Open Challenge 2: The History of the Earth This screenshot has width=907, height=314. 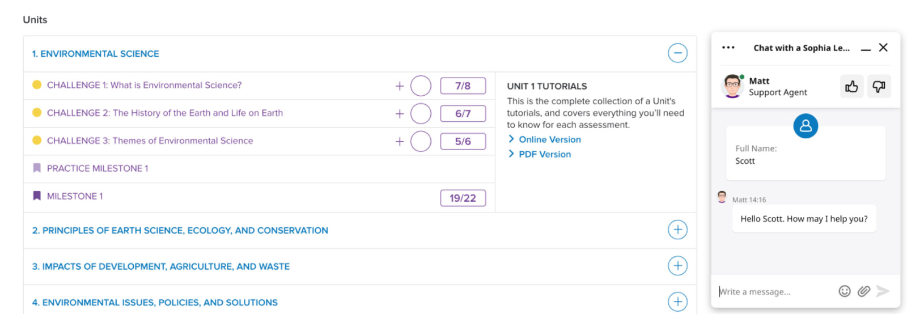165,113
